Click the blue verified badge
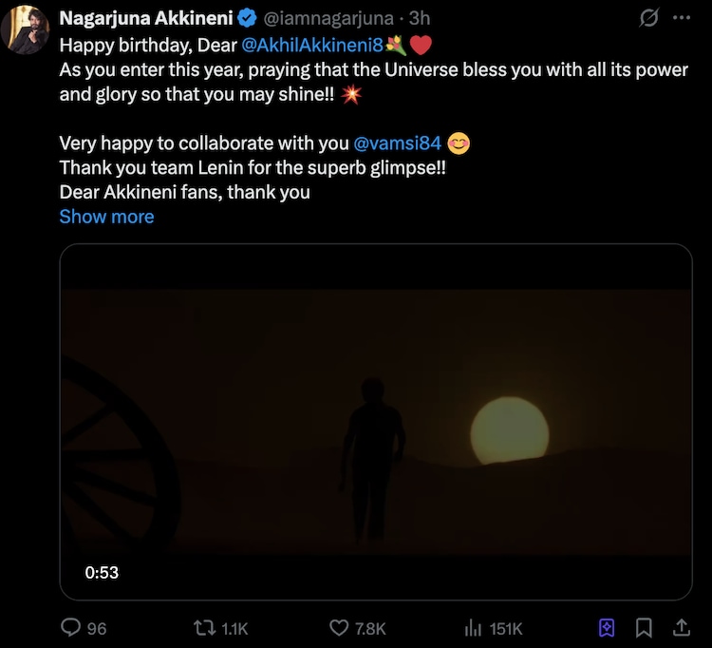This screenshot has height=648, width=712. (246, 18)
